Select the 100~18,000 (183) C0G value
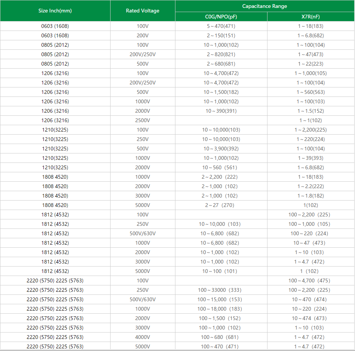Image resolution: width=355 pixels, height=351 pixels. pos(221,309)
